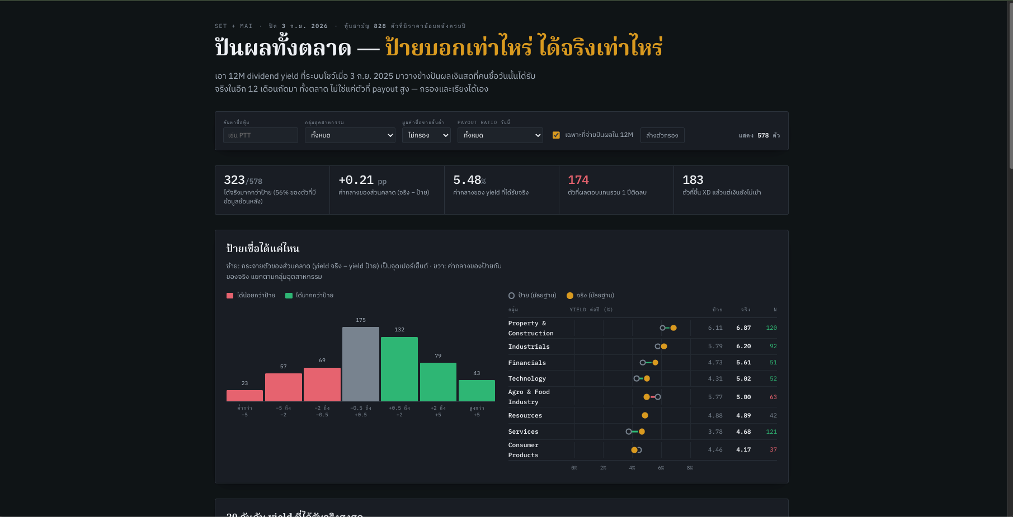The height and width of the screenshot is (517, 1013).
Task: Click the 5.48% median yield value
Action: (469, 180)
